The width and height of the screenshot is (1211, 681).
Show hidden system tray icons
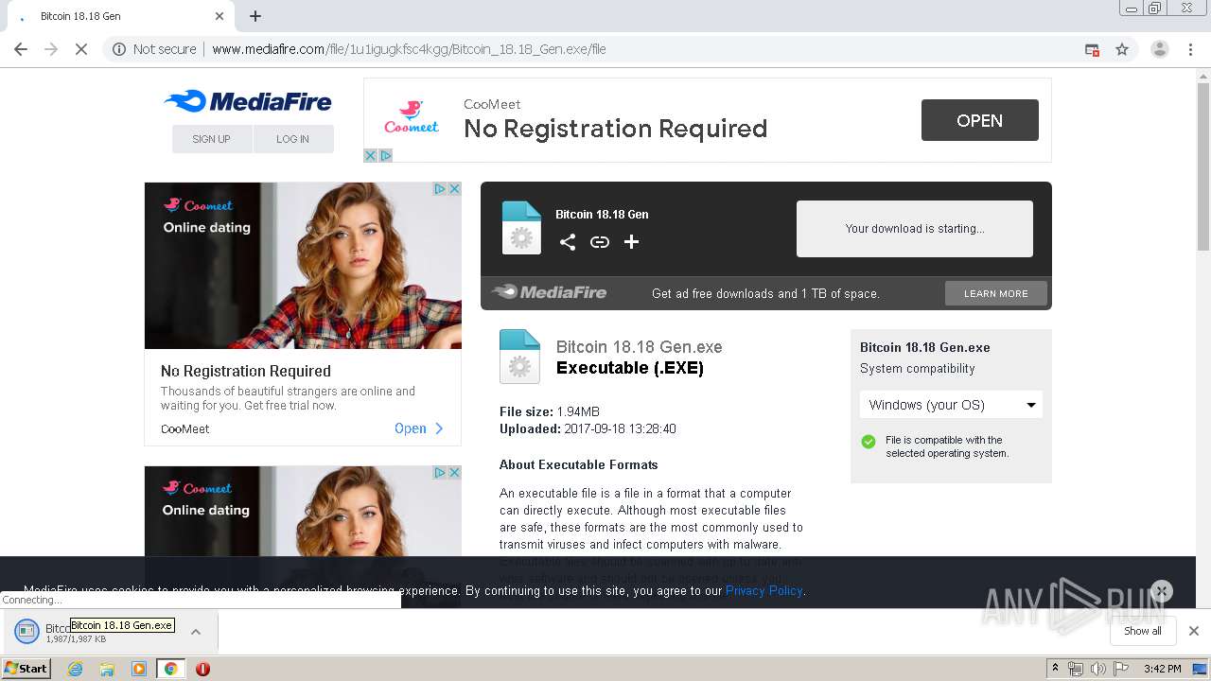(1056, 669)
